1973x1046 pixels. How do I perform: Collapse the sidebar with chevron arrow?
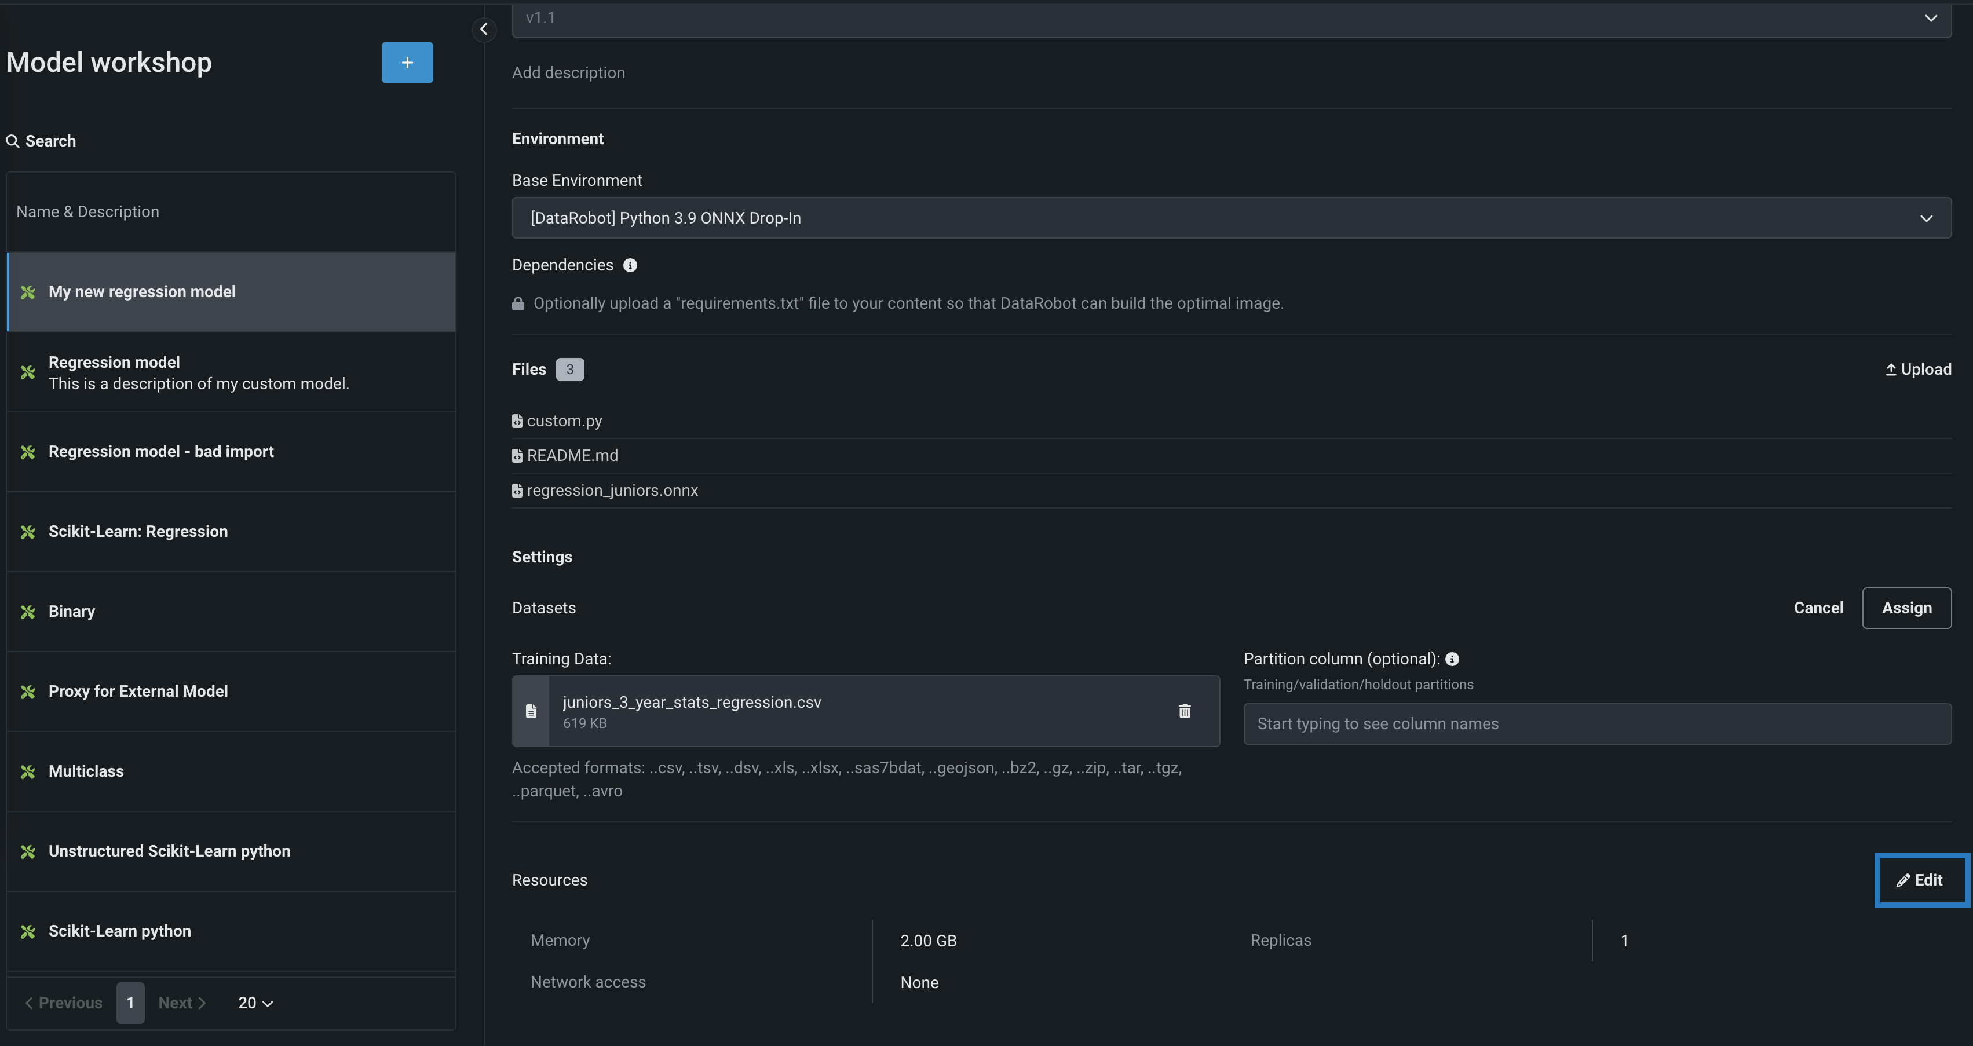coord(484,29)
